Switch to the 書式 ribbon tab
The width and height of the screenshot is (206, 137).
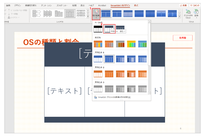coord(136,6)
